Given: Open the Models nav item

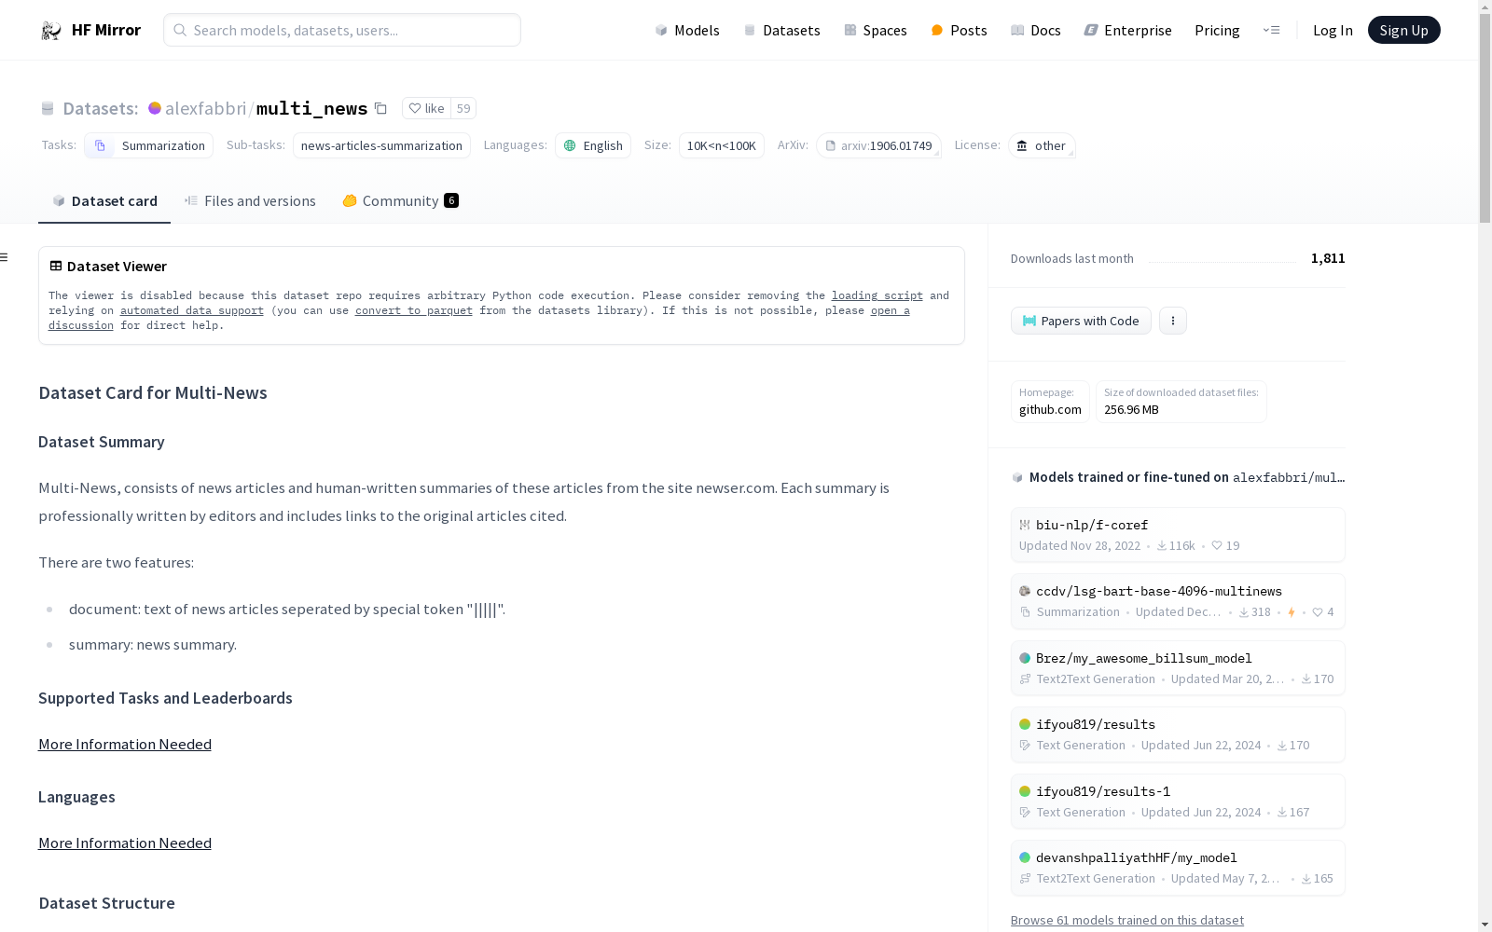Looking at the screenshot, I should pyautogui.click(x=687, y=31).
